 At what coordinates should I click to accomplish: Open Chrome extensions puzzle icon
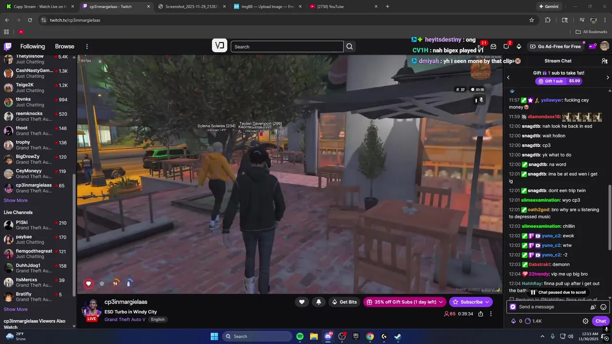coord(548,20)
